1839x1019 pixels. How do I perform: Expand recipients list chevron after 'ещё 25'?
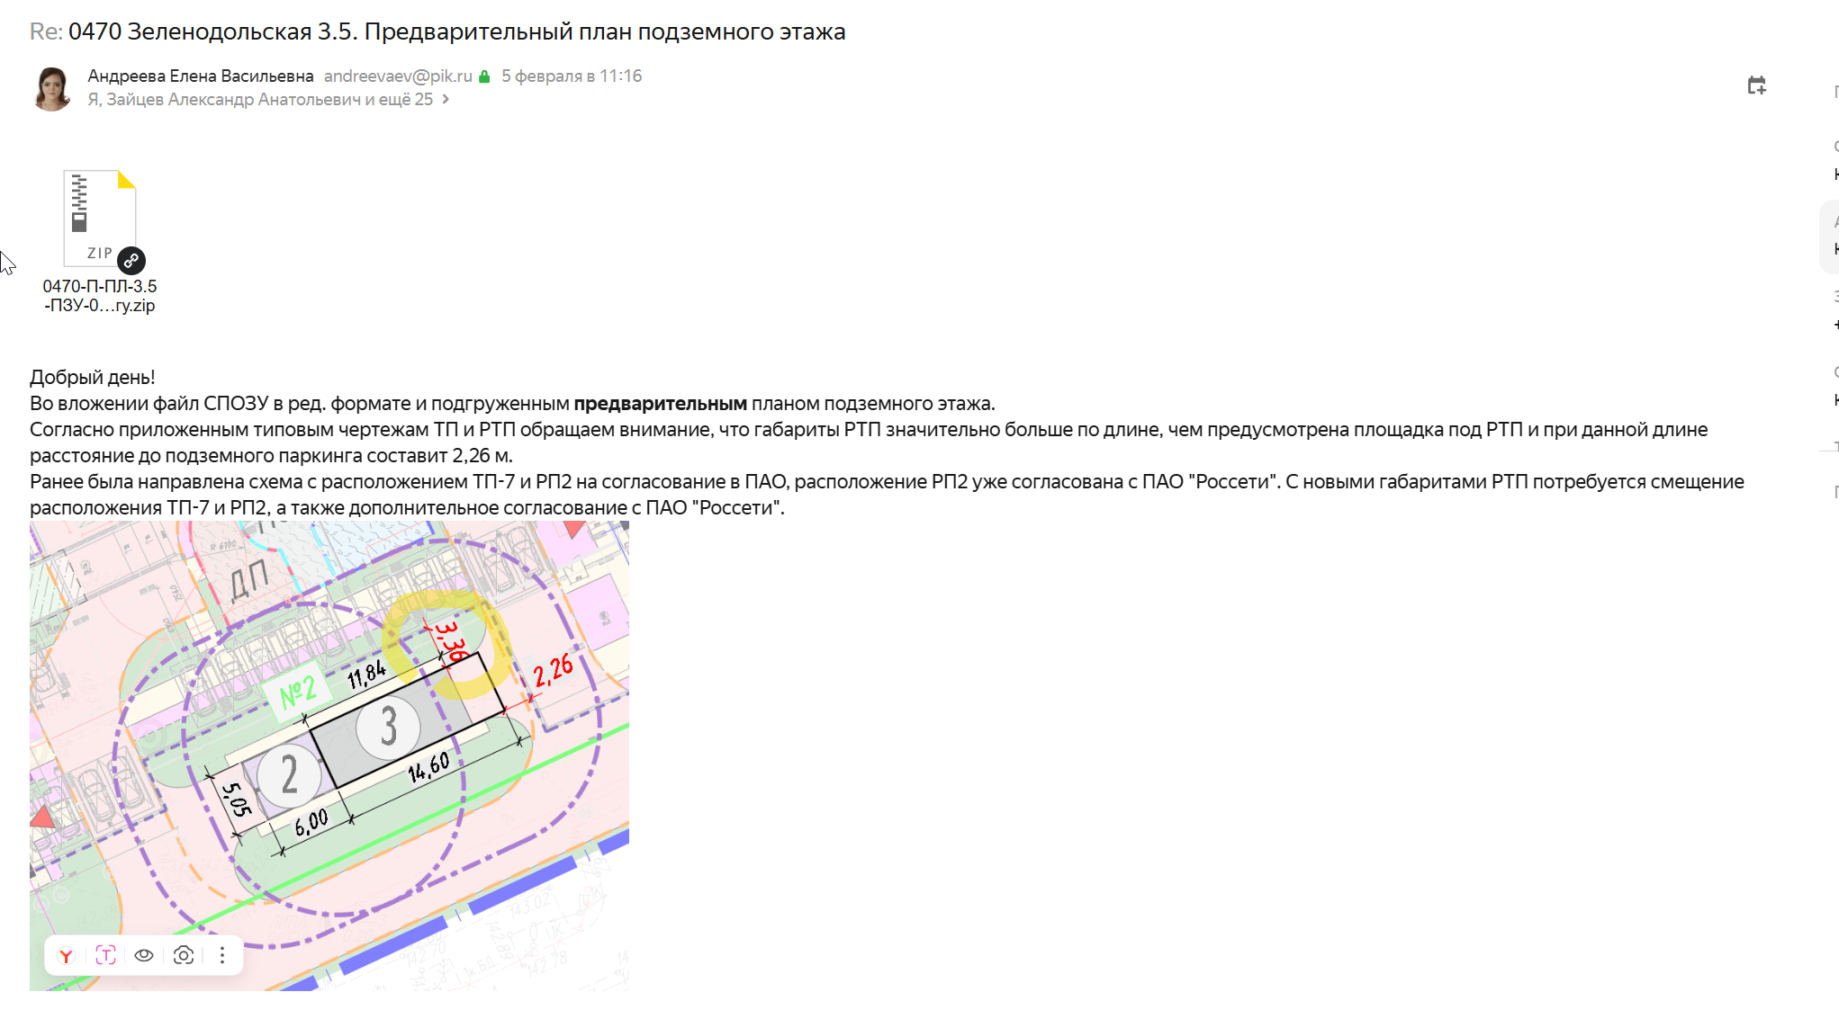[446, 100]
